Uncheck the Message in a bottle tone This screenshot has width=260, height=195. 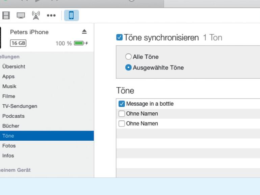(x=122, y=104)
